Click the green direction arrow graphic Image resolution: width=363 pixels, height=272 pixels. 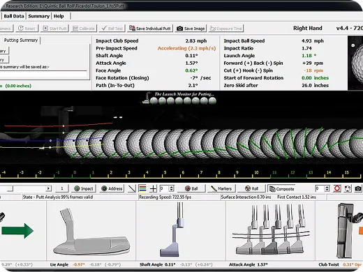17,231
